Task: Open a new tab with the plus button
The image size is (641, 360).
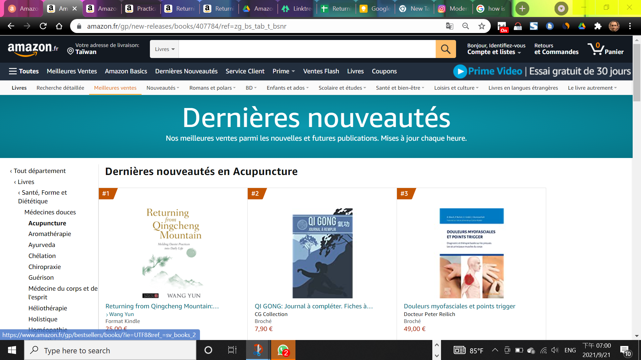Action: [x=522, y=8]
